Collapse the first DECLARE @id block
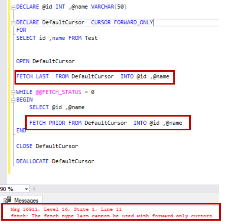 point(13,7)
